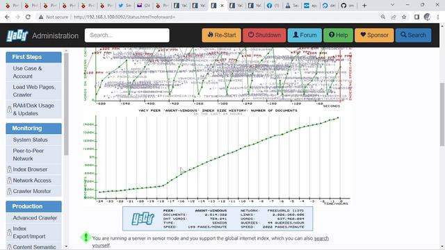Viewport: 445px width, 250px height.
Task: Open the First Steps sidebar section
Action: coord(33,57)
